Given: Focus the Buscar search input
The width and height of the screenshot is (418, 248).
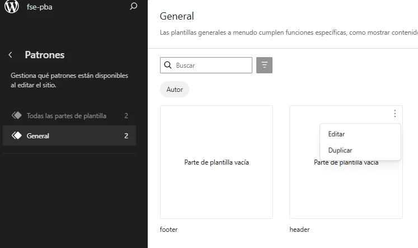Looking at the screenshot, I should coord(206,65).
